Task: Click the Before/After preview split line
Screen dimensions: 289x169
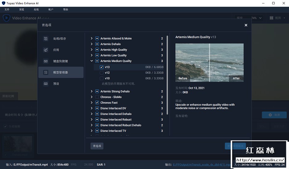Action: [209, 63]
